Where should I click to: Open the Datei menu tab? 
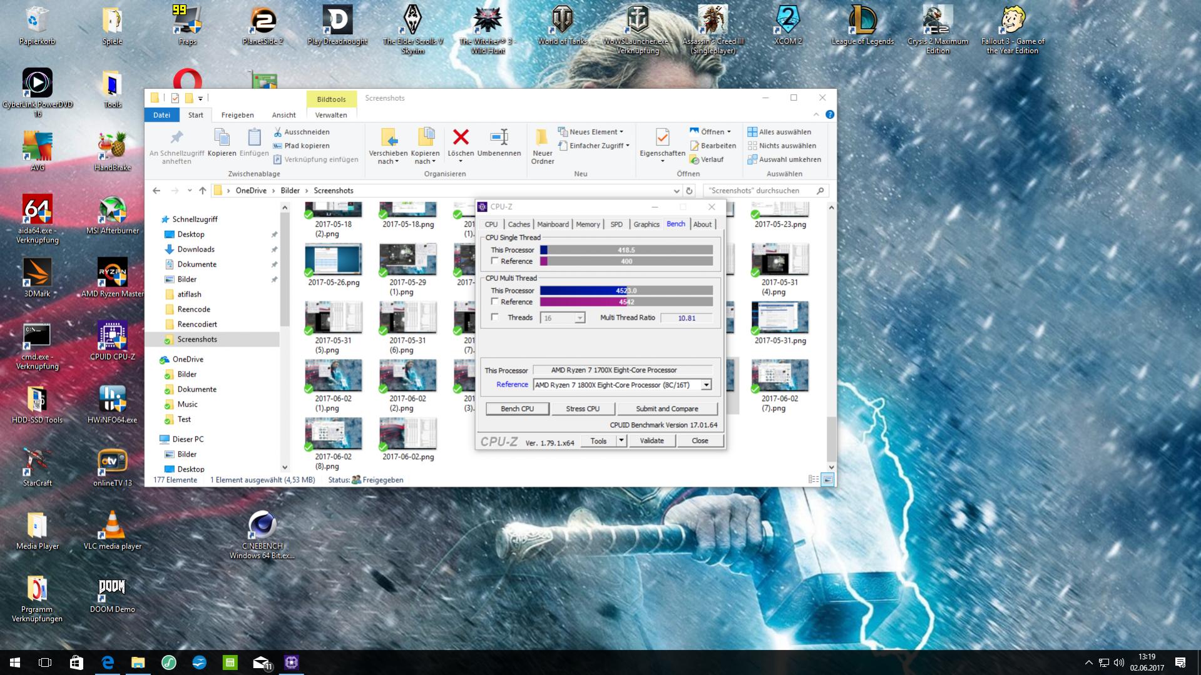[x=161, y=115]
